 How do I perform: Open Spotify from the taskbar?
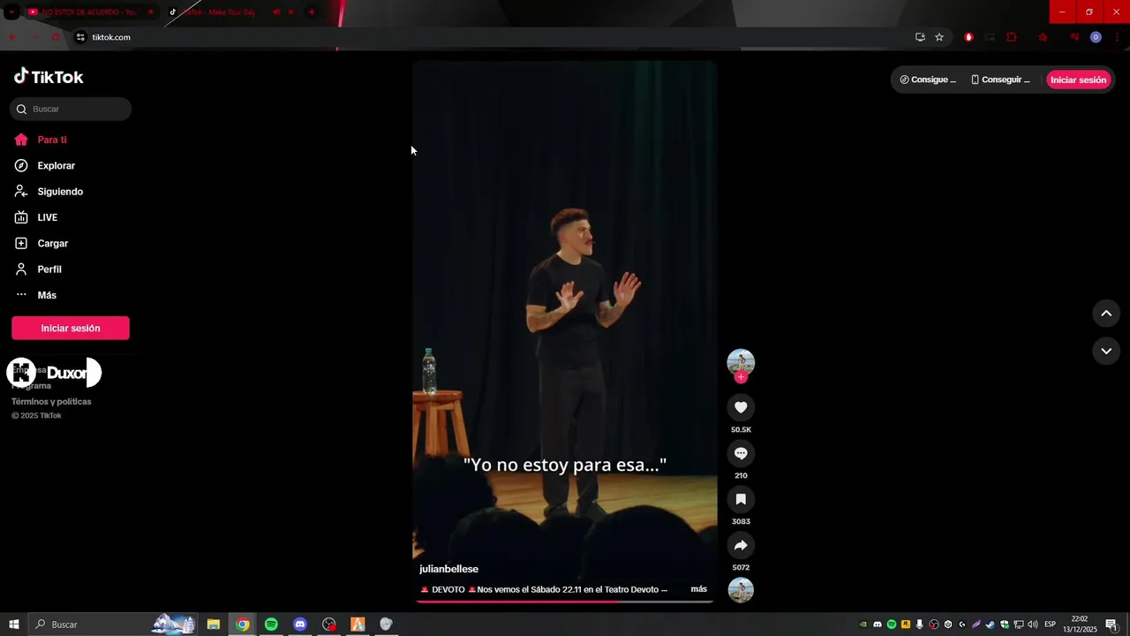(271, 625)
